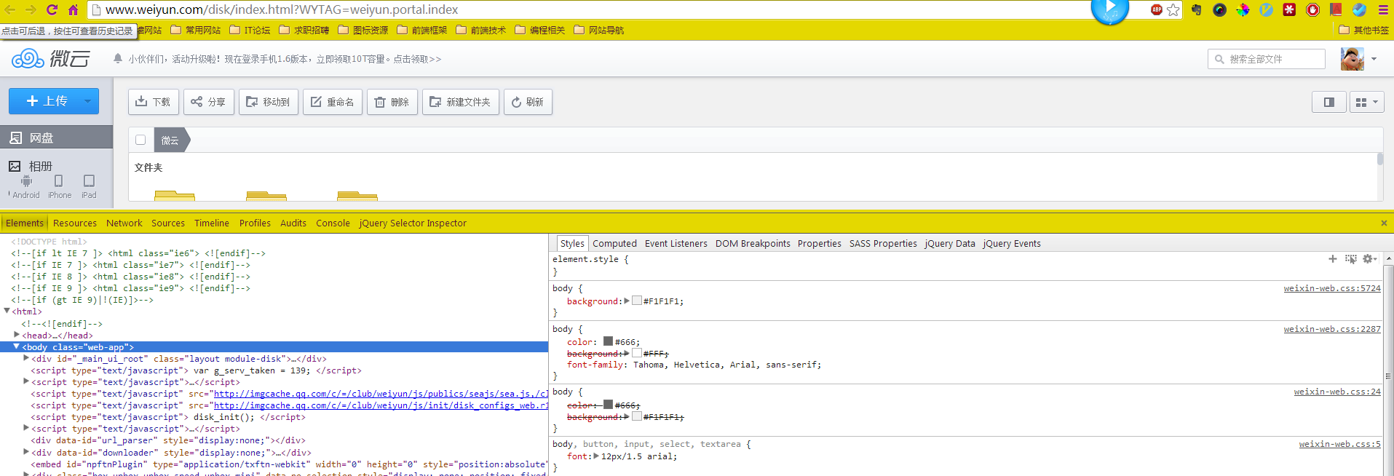The width and height of the screenshot is (1394, 476).
Task: Click the blue checkmark globe extension
Action: click(x=1359, y=9)
